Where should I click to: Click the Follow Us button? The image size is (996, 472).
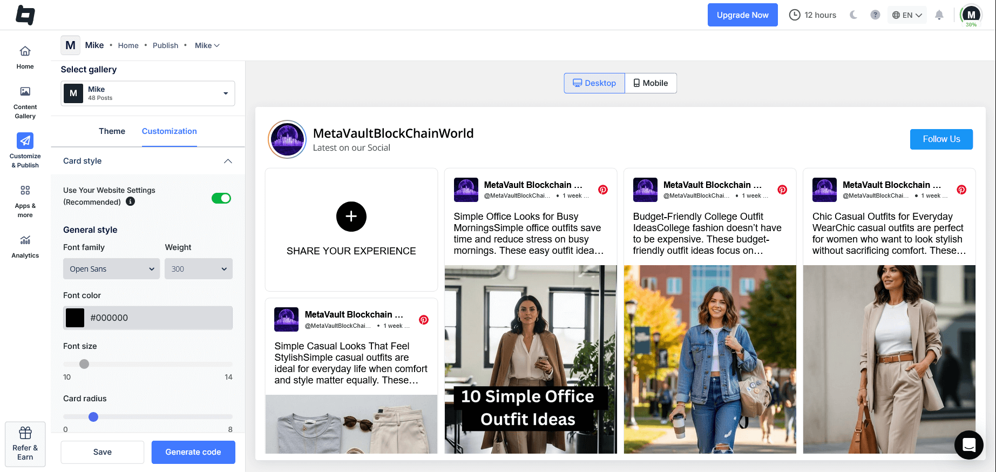coord(941,139)
